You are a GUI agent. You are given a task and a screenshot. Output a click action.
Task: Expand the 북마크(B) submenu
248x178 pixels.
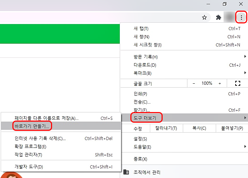coord(184,73)
